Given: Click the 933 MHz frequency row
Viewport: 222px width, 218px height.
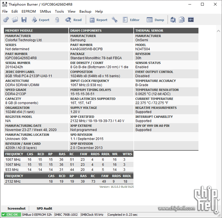Looking at the screenshot, I should 69,170.
